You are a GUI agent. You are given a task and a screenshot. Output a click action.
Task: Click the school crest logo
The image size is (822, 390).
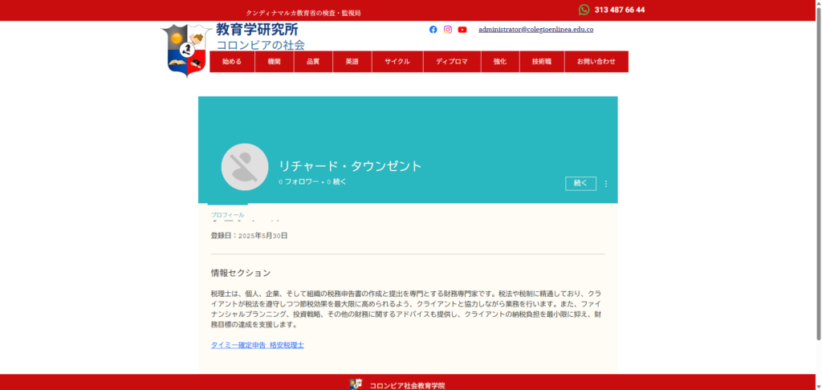tap(185, 50)
